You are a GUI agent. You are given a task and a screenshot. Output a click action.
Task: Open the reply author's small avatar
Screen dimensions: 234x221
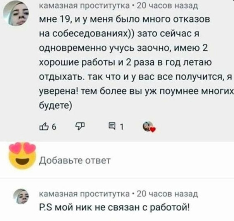21,196
